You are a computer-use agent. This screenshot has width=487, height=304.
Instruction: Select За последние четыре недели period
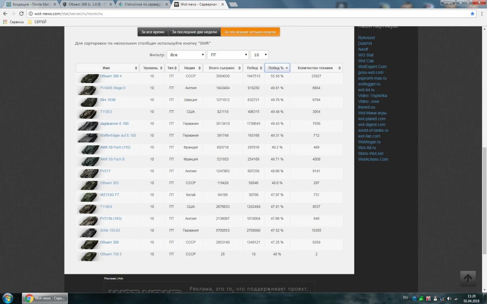pos(250,32)
